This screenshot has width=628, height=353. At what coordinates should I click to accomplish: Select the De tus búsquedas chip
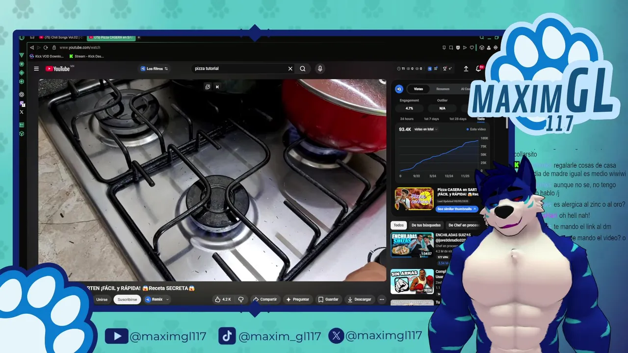[x=426, y=225]
